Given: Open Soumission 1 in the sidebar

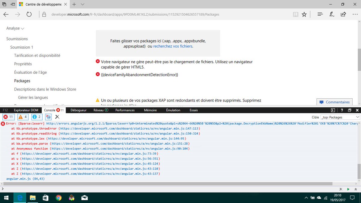Looking at the screenshot, I should pyautogui.click(x=22, y=47).
